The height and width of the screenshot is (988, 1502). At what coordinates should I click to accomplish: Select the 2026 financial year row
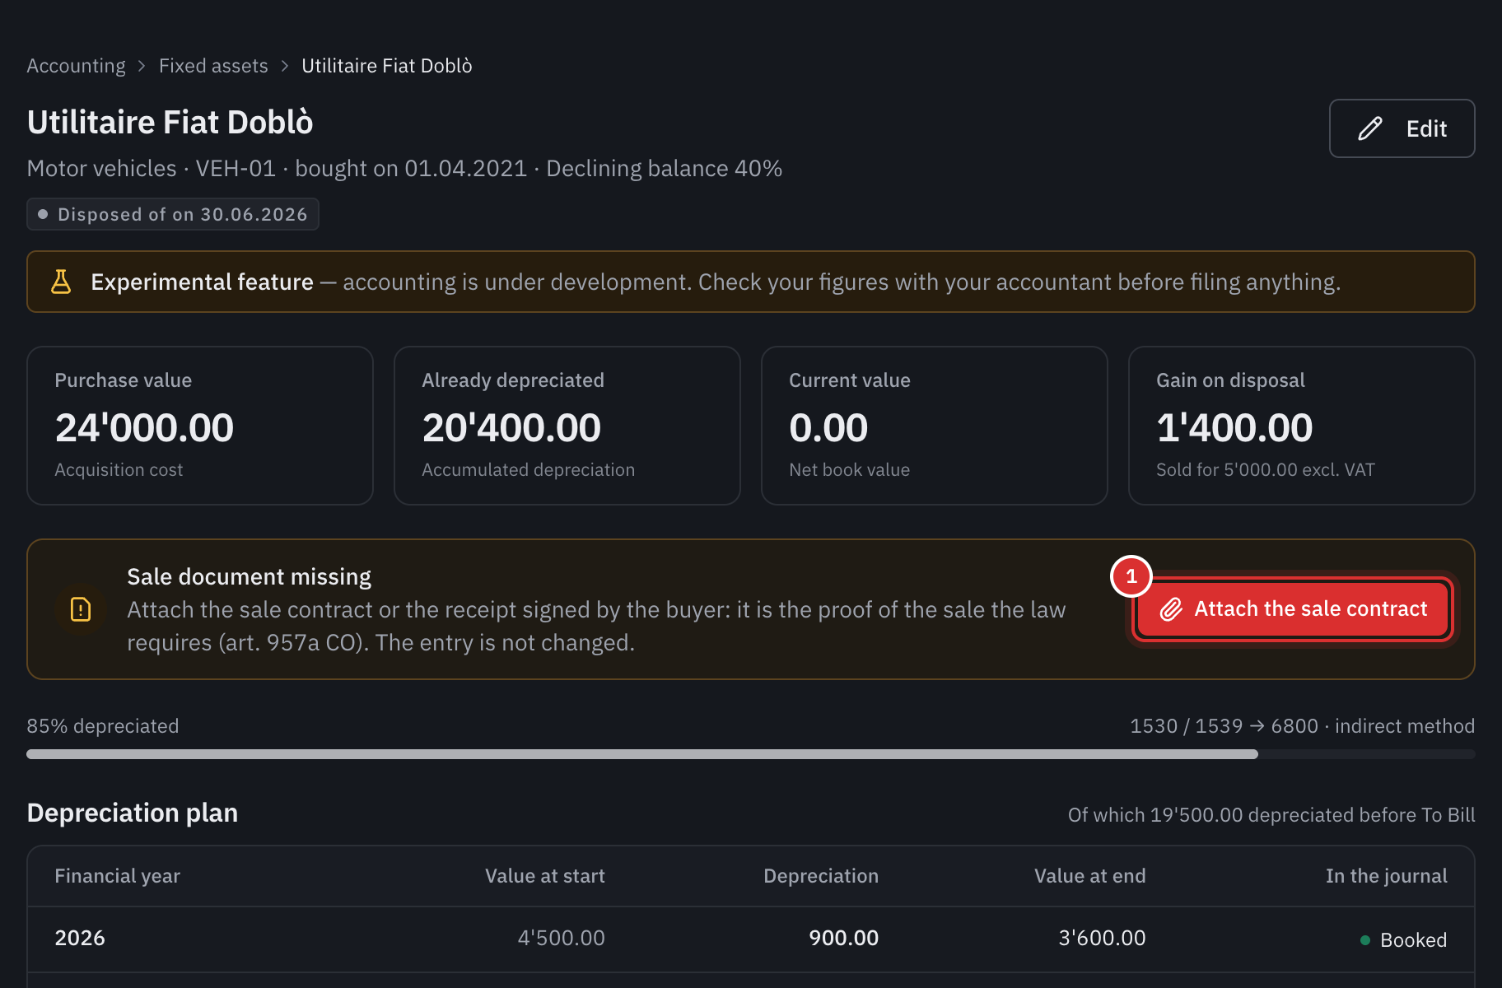pyautogui.click(x=750, y=939)
